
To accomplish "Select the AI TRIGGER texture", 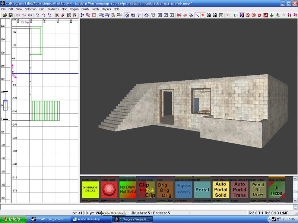I will (277, 190).
